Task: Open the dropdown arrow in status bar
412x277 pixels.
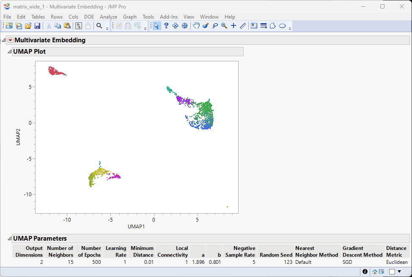Action: tap(399, 272)
